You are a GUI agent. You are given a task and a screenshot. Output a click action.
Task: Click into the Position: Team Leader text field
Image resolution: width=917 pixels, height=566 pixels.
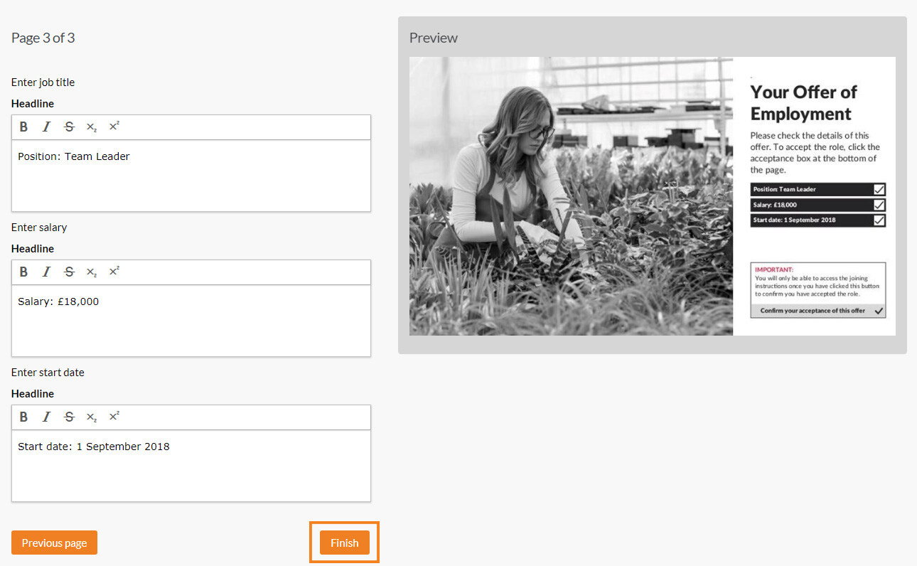[191, 176]
